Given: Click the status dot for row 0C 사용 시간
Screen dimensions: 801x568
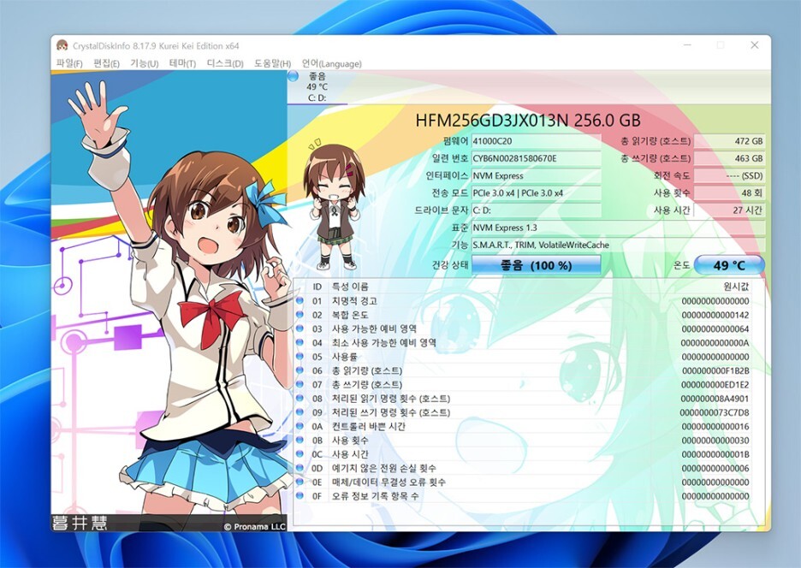Looking at the screenshot, I should click(x=300, y=453).
